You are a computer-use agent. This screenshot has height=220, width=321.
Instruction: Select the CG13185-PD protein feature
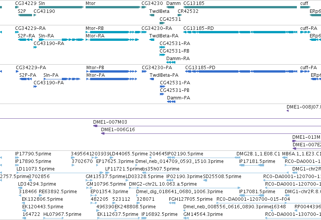point(241,71)
